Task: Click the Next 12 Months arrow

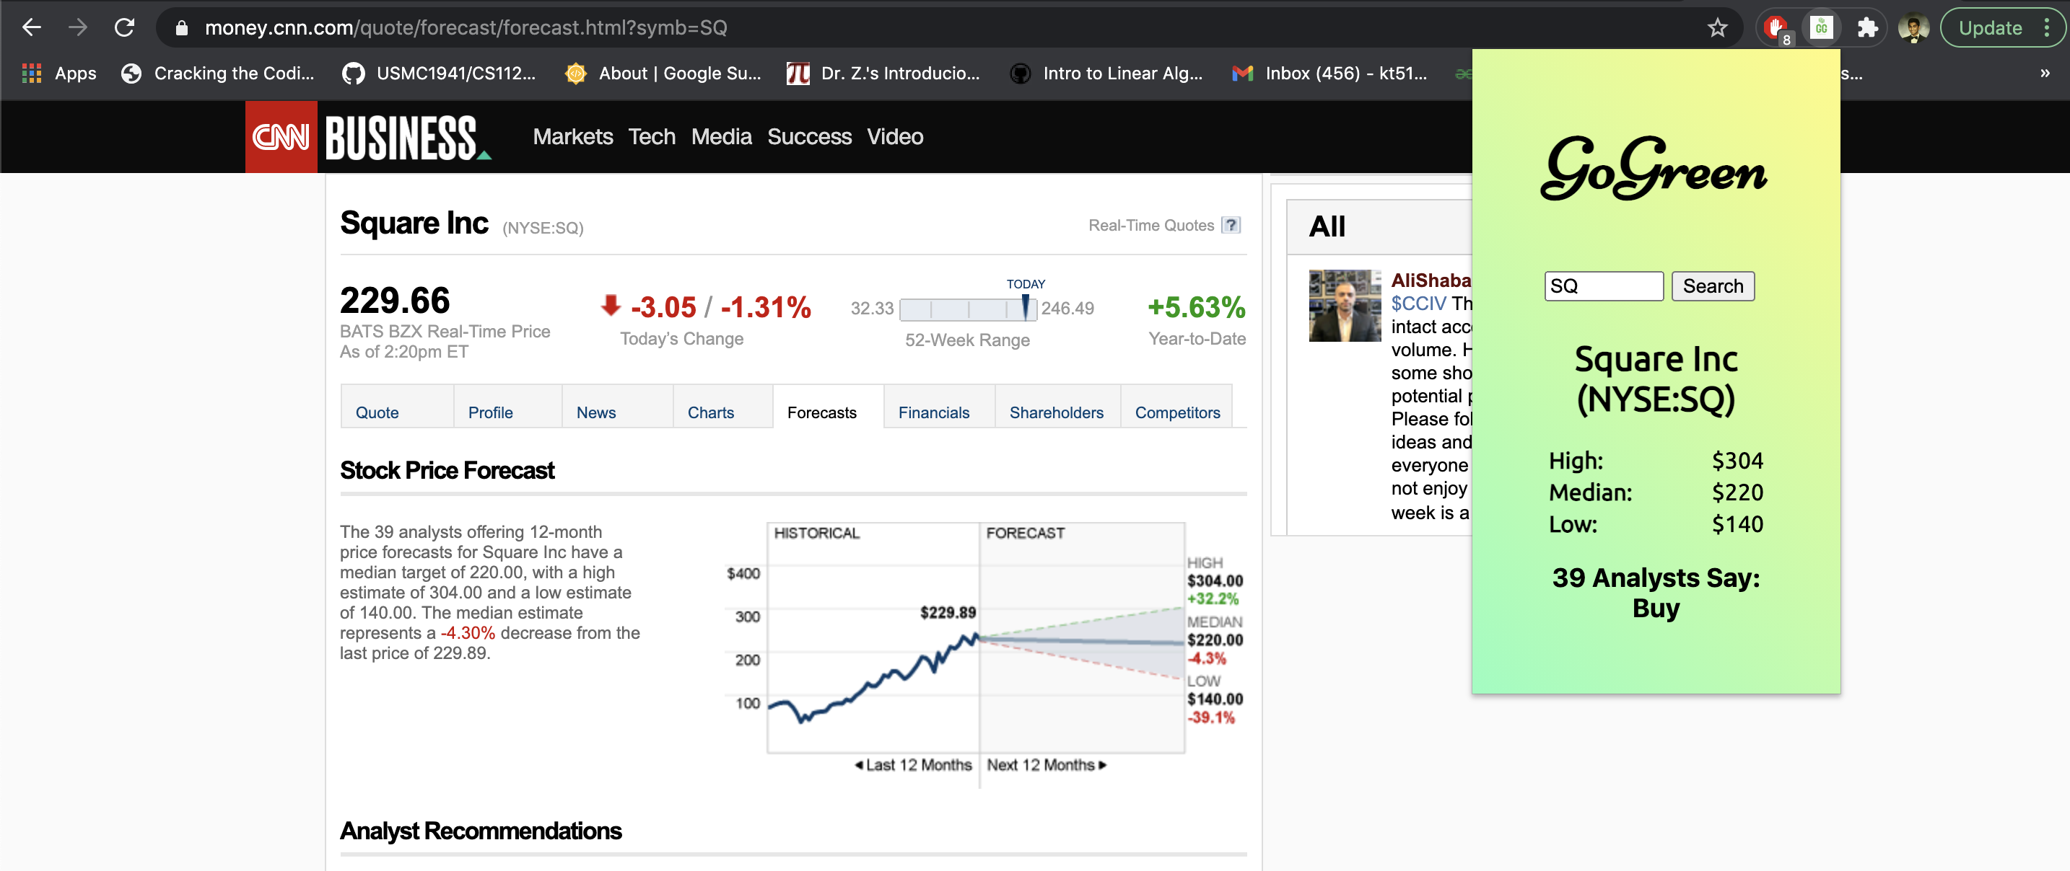Action: (1103, 765)
